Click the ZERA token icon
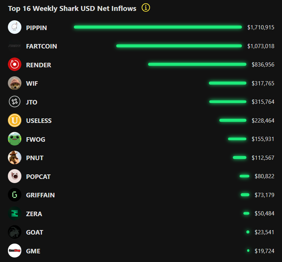This screenshot has width=282, height=262. 15,214
